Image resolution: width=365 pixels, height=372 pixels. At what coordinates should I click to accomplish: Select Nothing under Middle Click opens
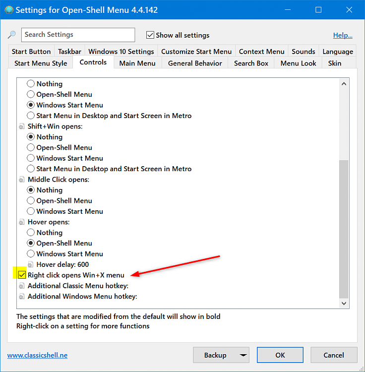31,190
